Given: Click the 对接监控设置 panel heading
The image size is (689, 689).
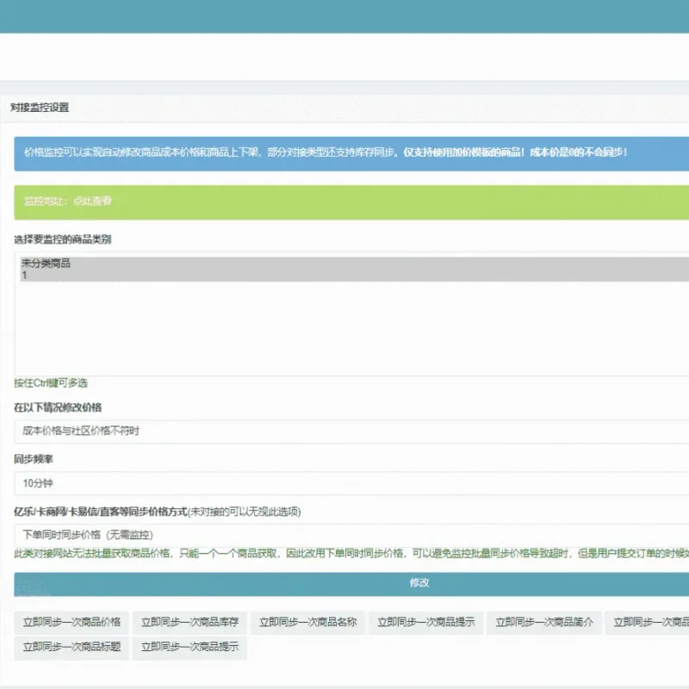Looking at the screenshot, I should click(x=40, y=108).
